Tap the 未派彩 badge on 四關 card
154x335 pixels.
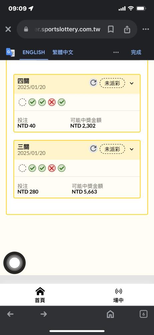pyautogui.click(x=112, y=83)
